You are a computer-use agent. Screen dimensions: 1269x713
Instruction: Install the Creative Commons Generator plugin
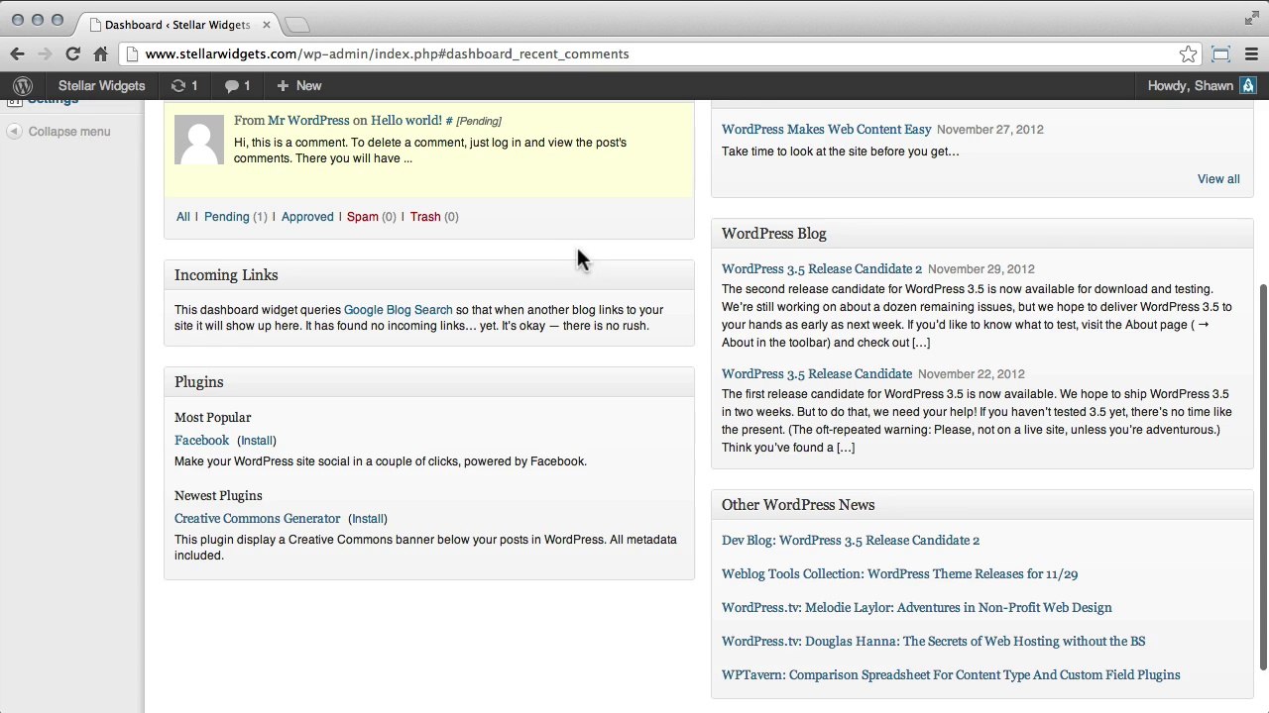click(368, 519)
